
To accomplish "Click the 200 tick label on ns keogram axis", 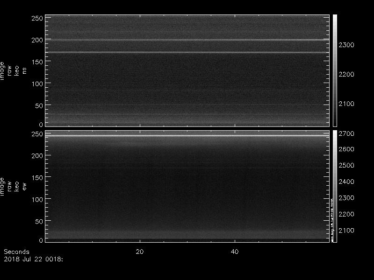I will 37,40.
